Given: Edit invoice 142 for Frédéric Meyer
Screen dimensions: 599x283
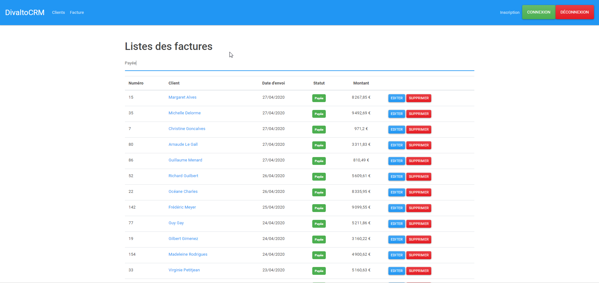Looking at the screenshot, I should (397, 208).
